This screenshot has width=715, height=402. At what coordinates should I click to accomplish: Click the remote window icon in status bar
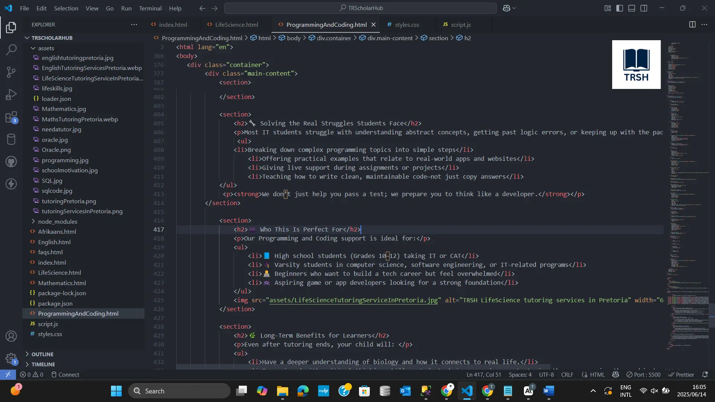point(8,374)
